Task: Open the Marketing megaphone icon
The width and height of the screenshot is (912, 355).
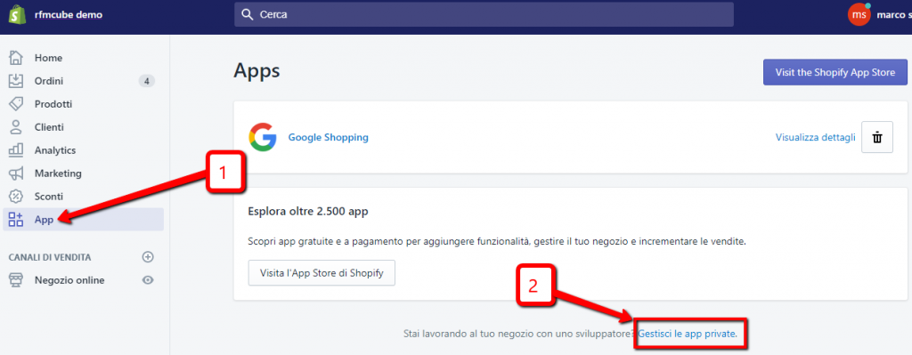Action: coord(16,173)
